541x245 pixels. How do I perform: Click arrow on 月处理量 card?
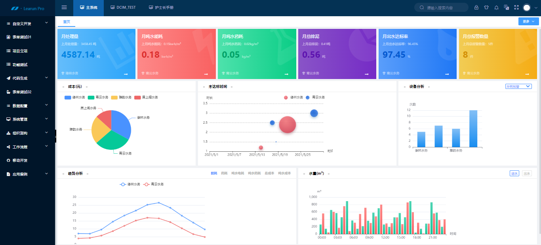coord(126,74)
